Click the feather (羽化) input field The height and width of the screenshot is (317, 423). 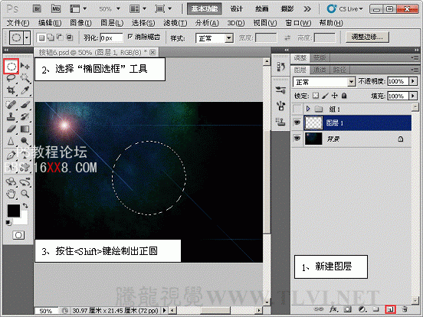(x=111, y=38)
